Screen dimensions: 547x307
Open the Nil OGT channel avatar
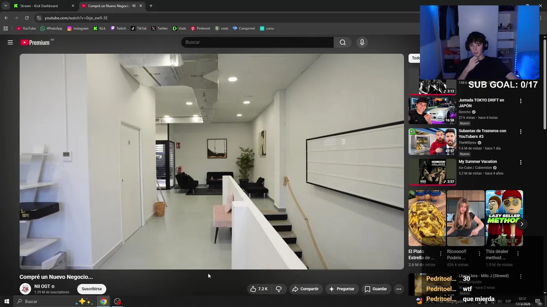click(x=25, y=289)
